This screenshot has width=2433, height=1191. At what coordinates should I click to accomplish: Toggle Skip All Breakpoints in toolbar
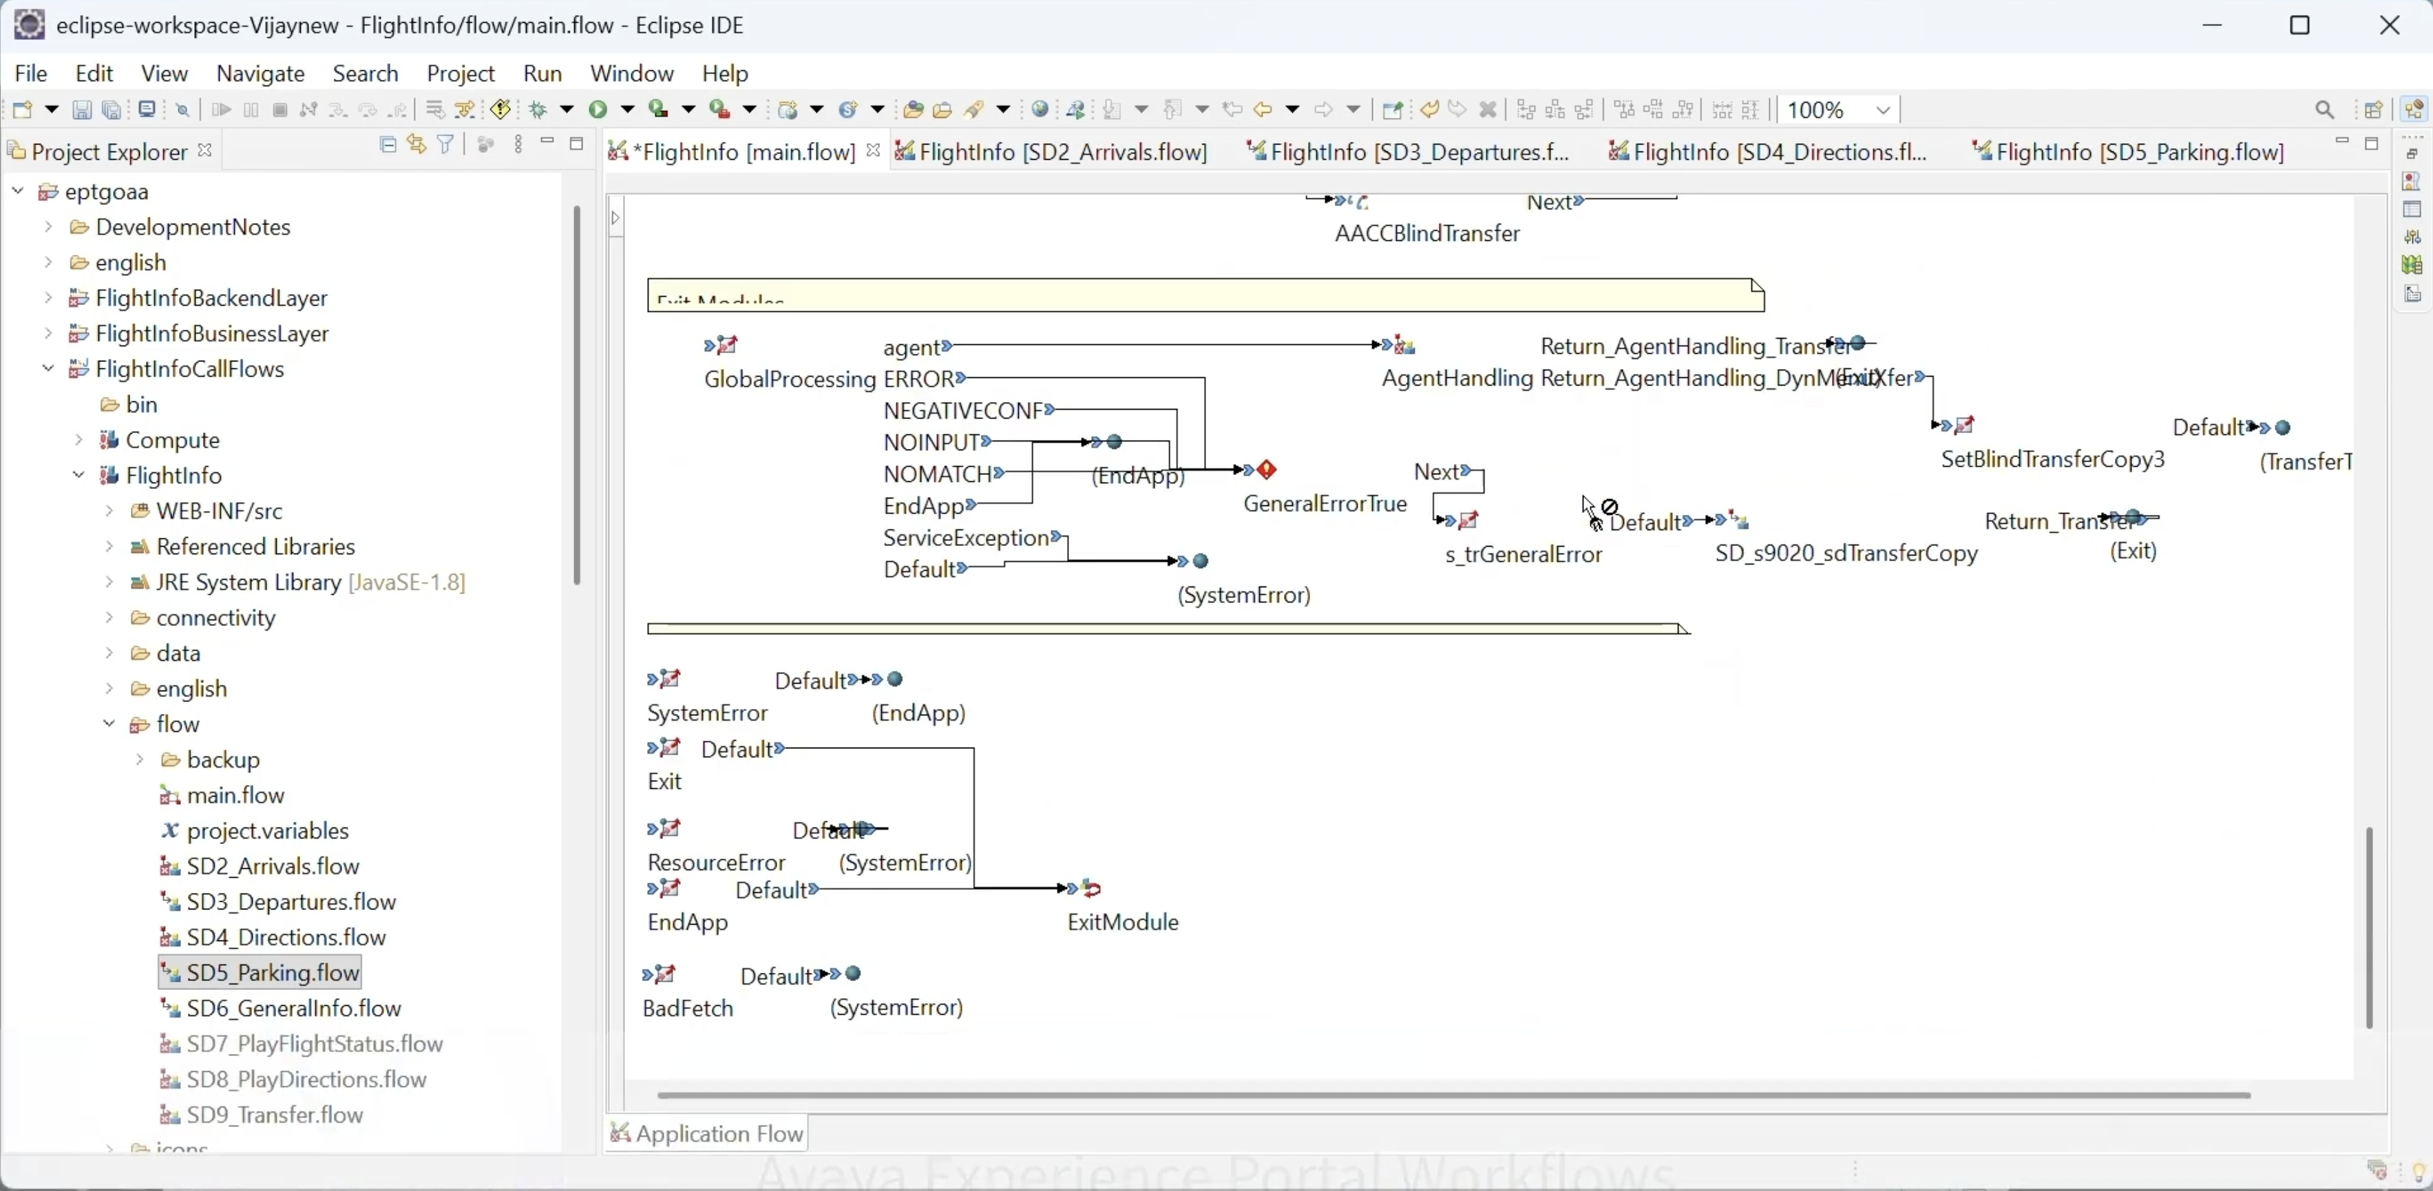click(183, 111)
